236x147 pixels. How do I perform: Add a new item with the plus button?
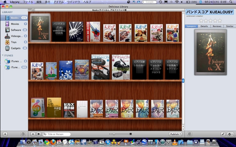33,134
